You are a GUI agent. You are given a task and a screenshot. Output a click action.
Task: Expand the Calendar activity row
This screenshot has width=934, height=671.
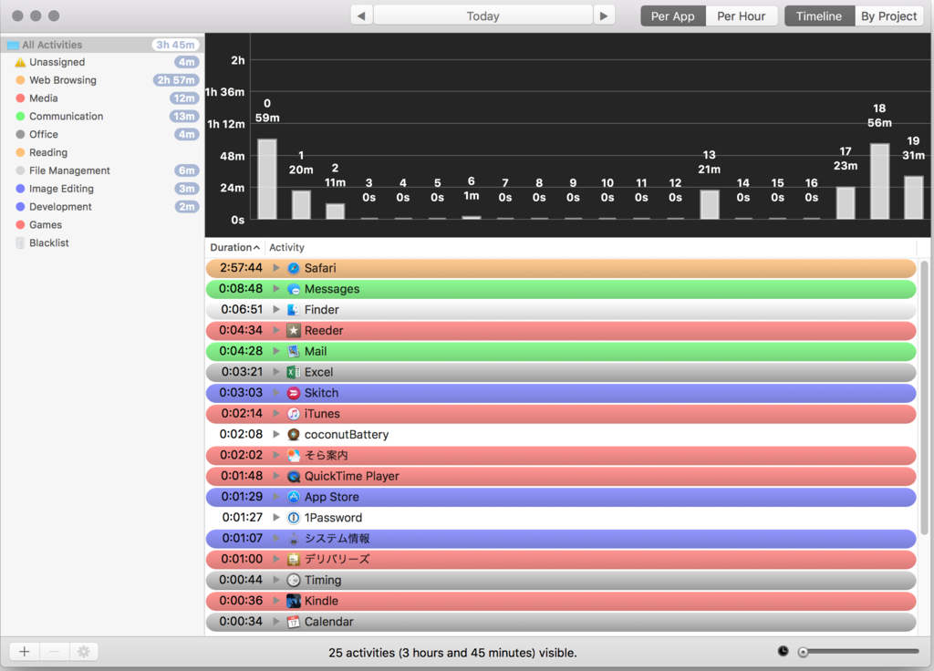pyautogui.click(x=276, y=622)
